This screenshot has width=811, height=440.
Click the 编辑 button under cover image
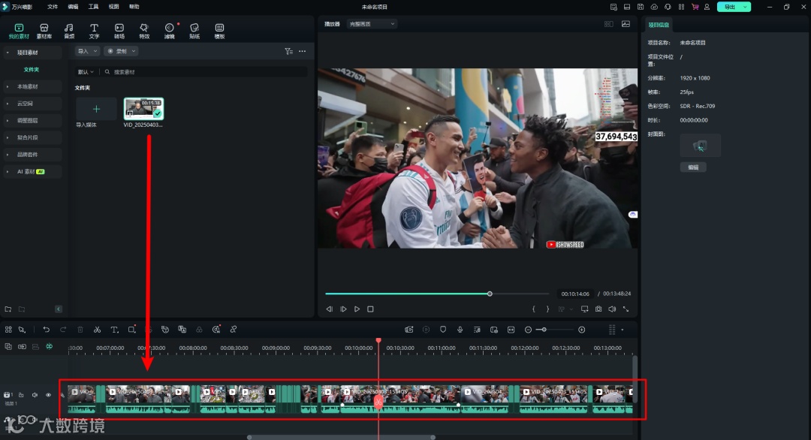(692, 167)
